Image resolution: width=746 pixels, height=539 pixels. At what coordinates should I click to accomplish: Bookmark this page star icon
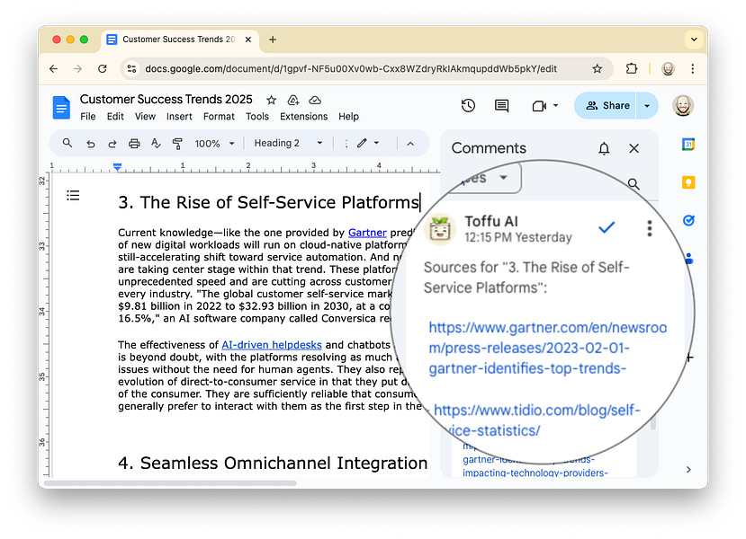(598, 69)
